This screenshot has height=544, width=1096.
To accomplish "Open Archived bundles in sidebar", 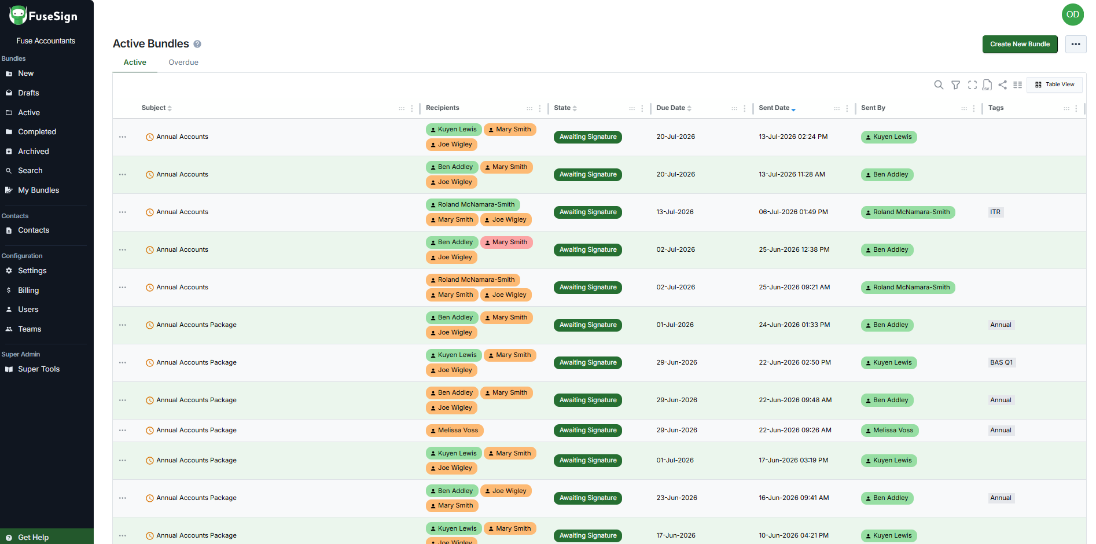I will pos(46,152).
